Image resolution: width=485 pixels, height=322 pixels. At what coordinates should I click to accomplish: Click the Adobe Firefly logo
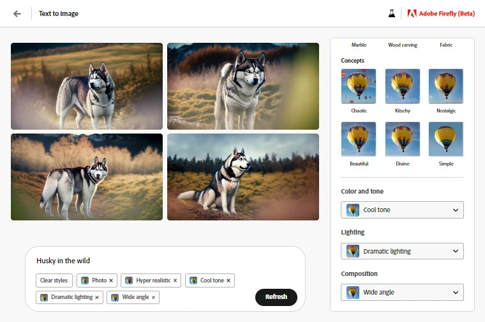tap(440, 13)
